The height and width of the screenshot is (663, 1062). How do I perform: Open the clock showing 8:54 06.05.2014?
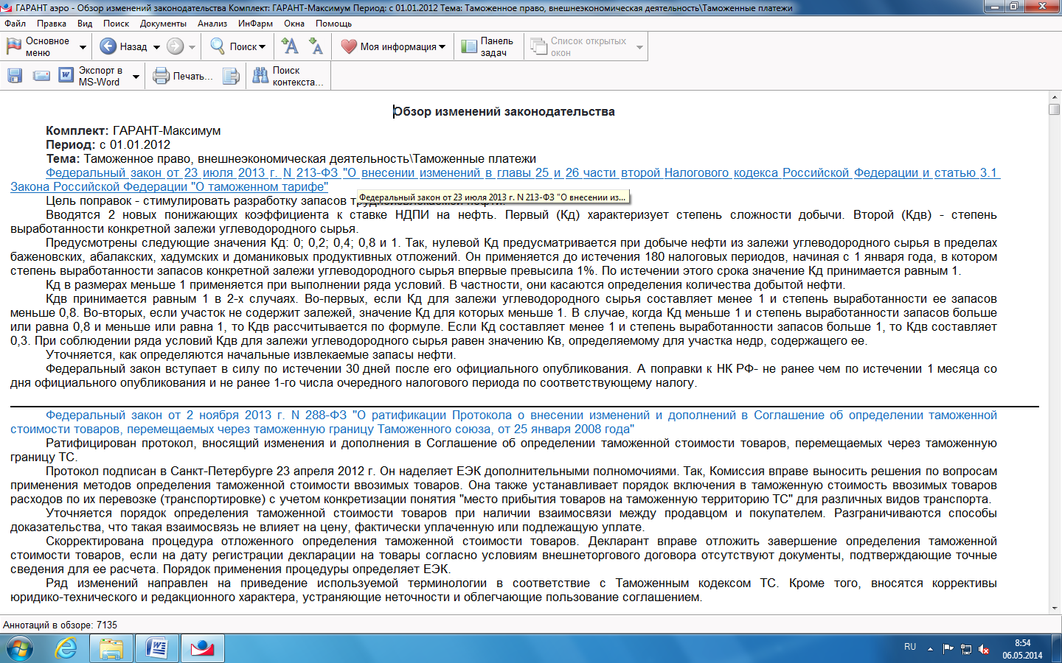tap(1022, 649)
